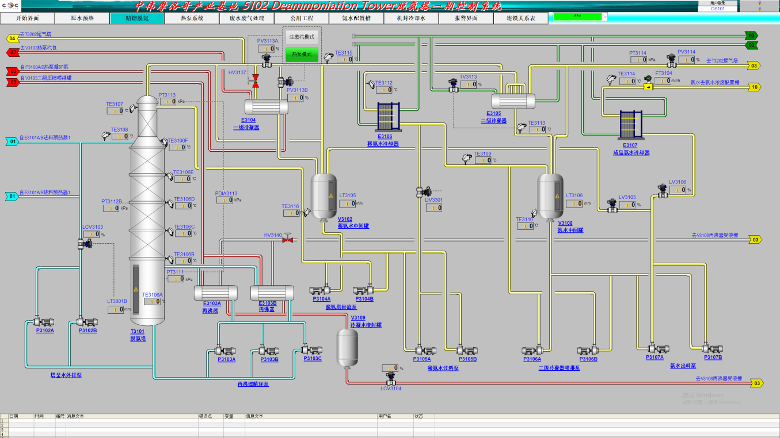
Task: Click the level bar on V3102 tank
Action: [331, 197]
